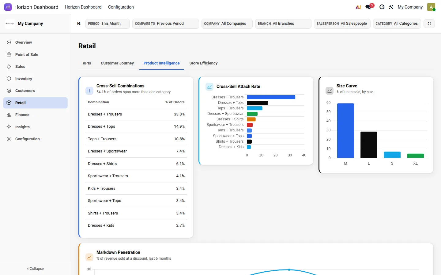Screen dimensions: 441x275
Task: Click the Customers sidebar icon
Action: [9, 91]
